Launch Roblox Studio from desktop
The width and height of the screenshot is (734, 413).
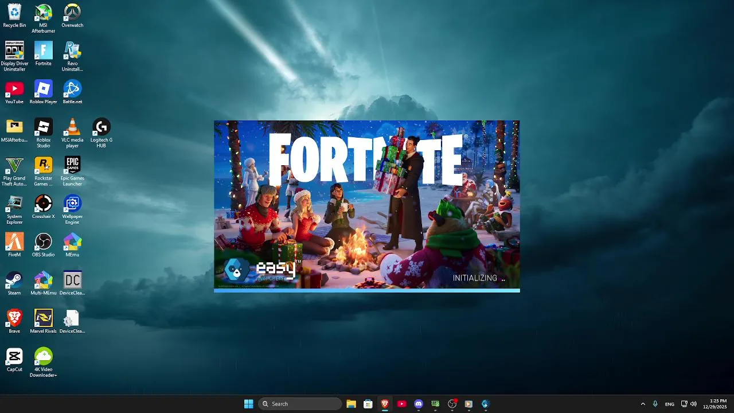click(x=44, y=133)
